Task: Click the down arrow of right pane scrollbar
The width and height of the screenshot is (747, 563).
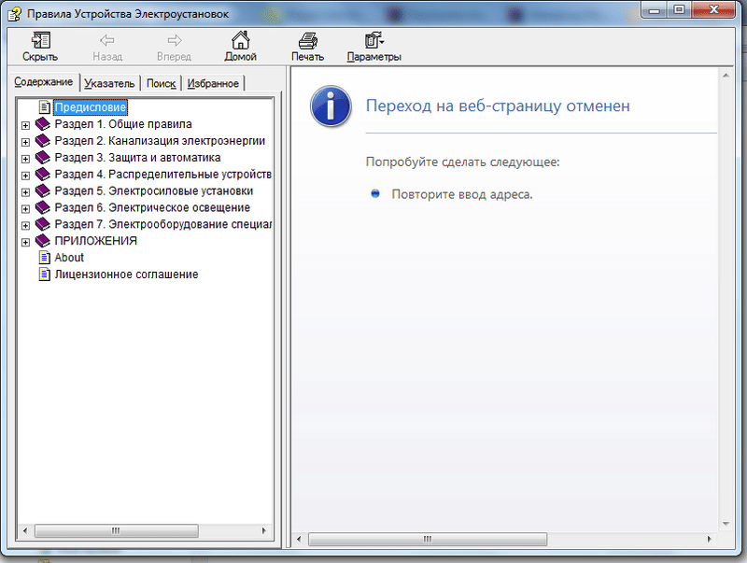Action: coord(726,523)
